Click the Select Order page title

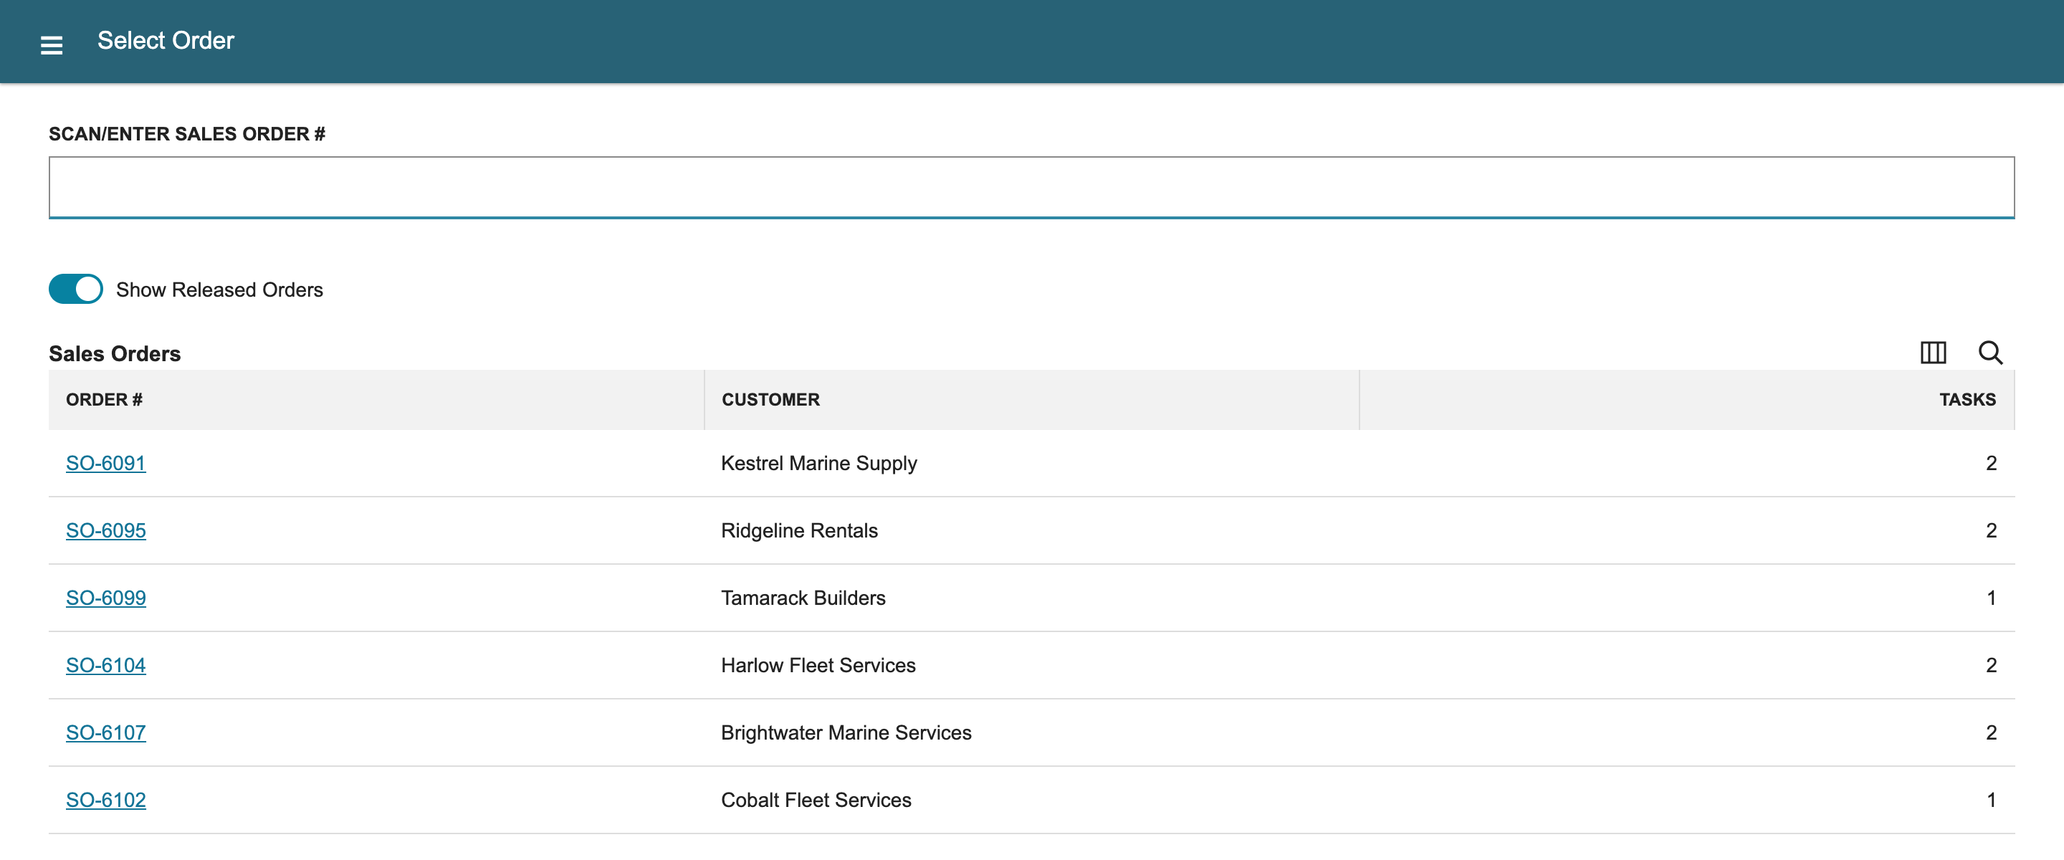tap(166, 40)
